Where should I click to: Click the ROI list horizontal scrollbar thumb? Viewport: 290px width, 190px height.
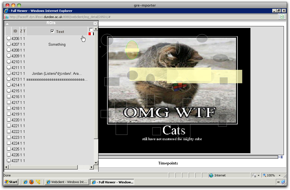click(x=43, y=167)
